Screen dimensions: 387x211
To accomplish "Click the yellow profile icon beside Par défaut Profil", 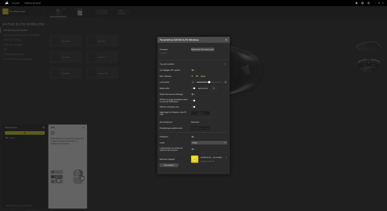I will 5,12.
